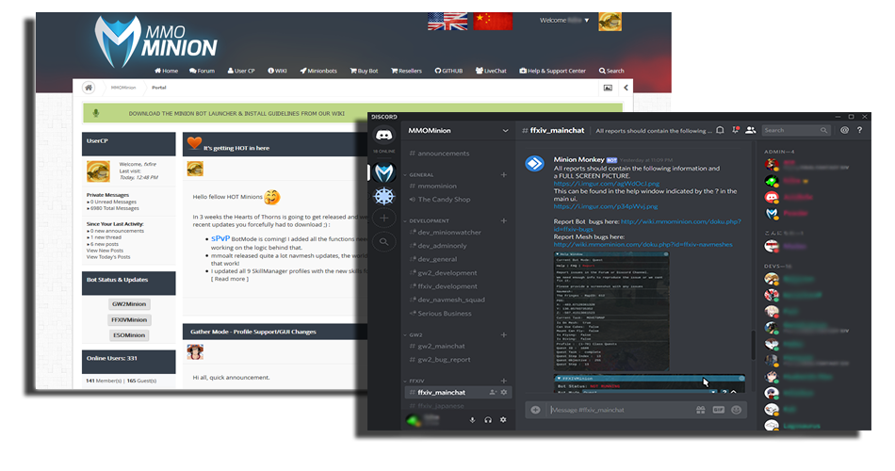
Task: Click user avatar in website header
Action: click(610, 22)
